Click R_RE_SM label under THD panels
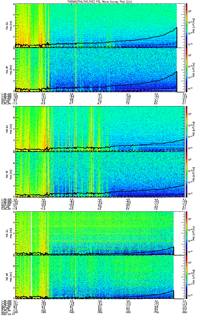The width and height of the screenshot is (197, 316). [6, 209]
